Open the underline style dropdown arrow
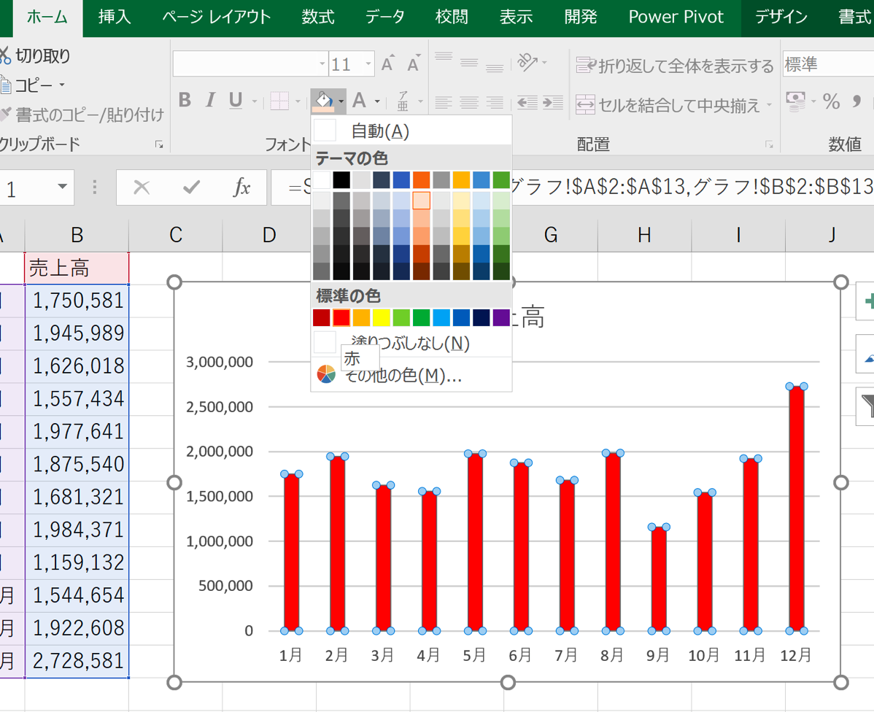The width and height of the screenshot is (874, 712). (x=254, y=101)
